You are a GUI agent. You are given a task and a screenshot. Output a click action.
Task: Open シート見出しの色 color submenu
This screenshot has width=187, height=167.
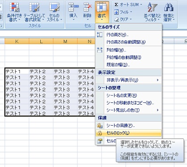click(128, 110)
